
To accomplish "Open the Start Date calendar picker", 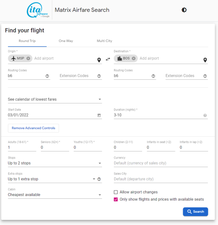I will click(99, 115).
